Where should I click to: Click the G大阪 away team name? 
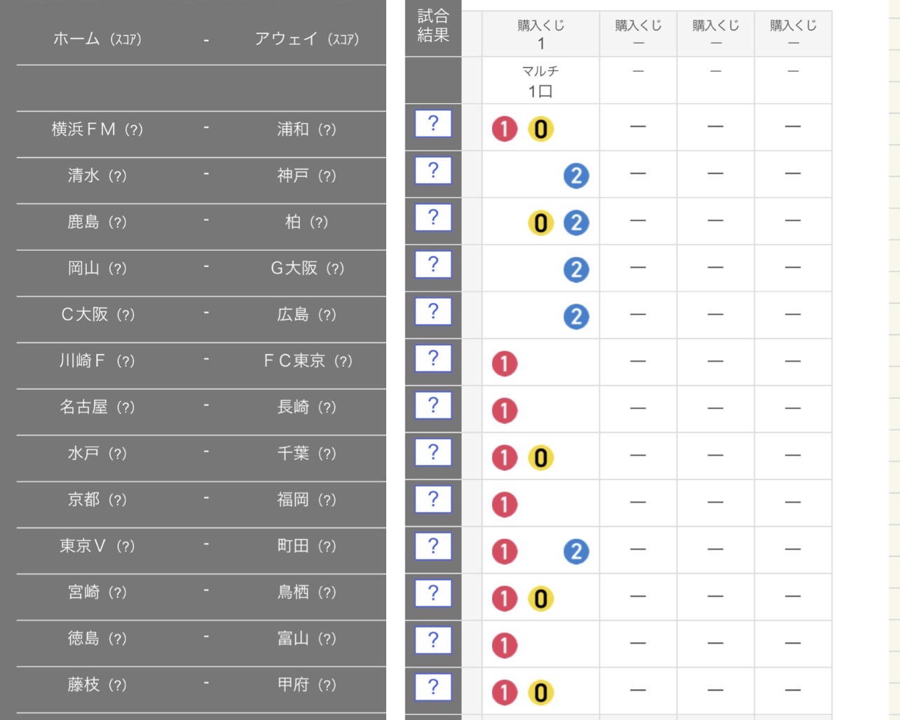tap(294, 269)
